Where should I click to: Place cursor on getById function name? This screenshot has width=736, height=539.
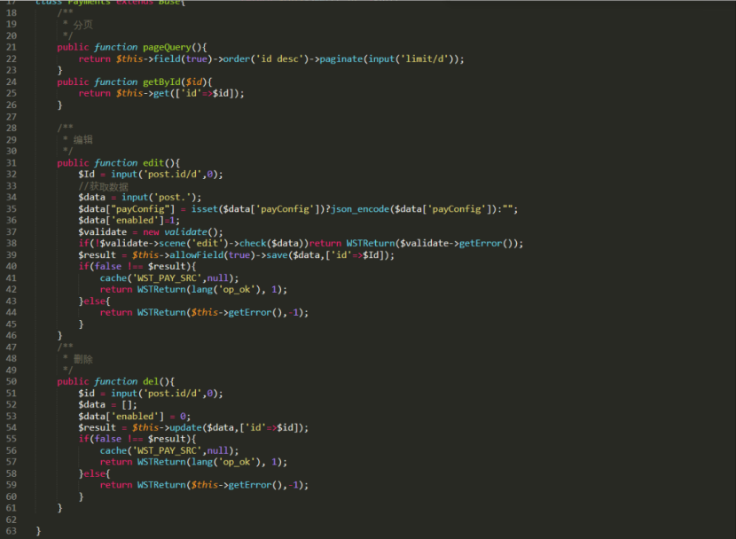(x=164, y=82)
